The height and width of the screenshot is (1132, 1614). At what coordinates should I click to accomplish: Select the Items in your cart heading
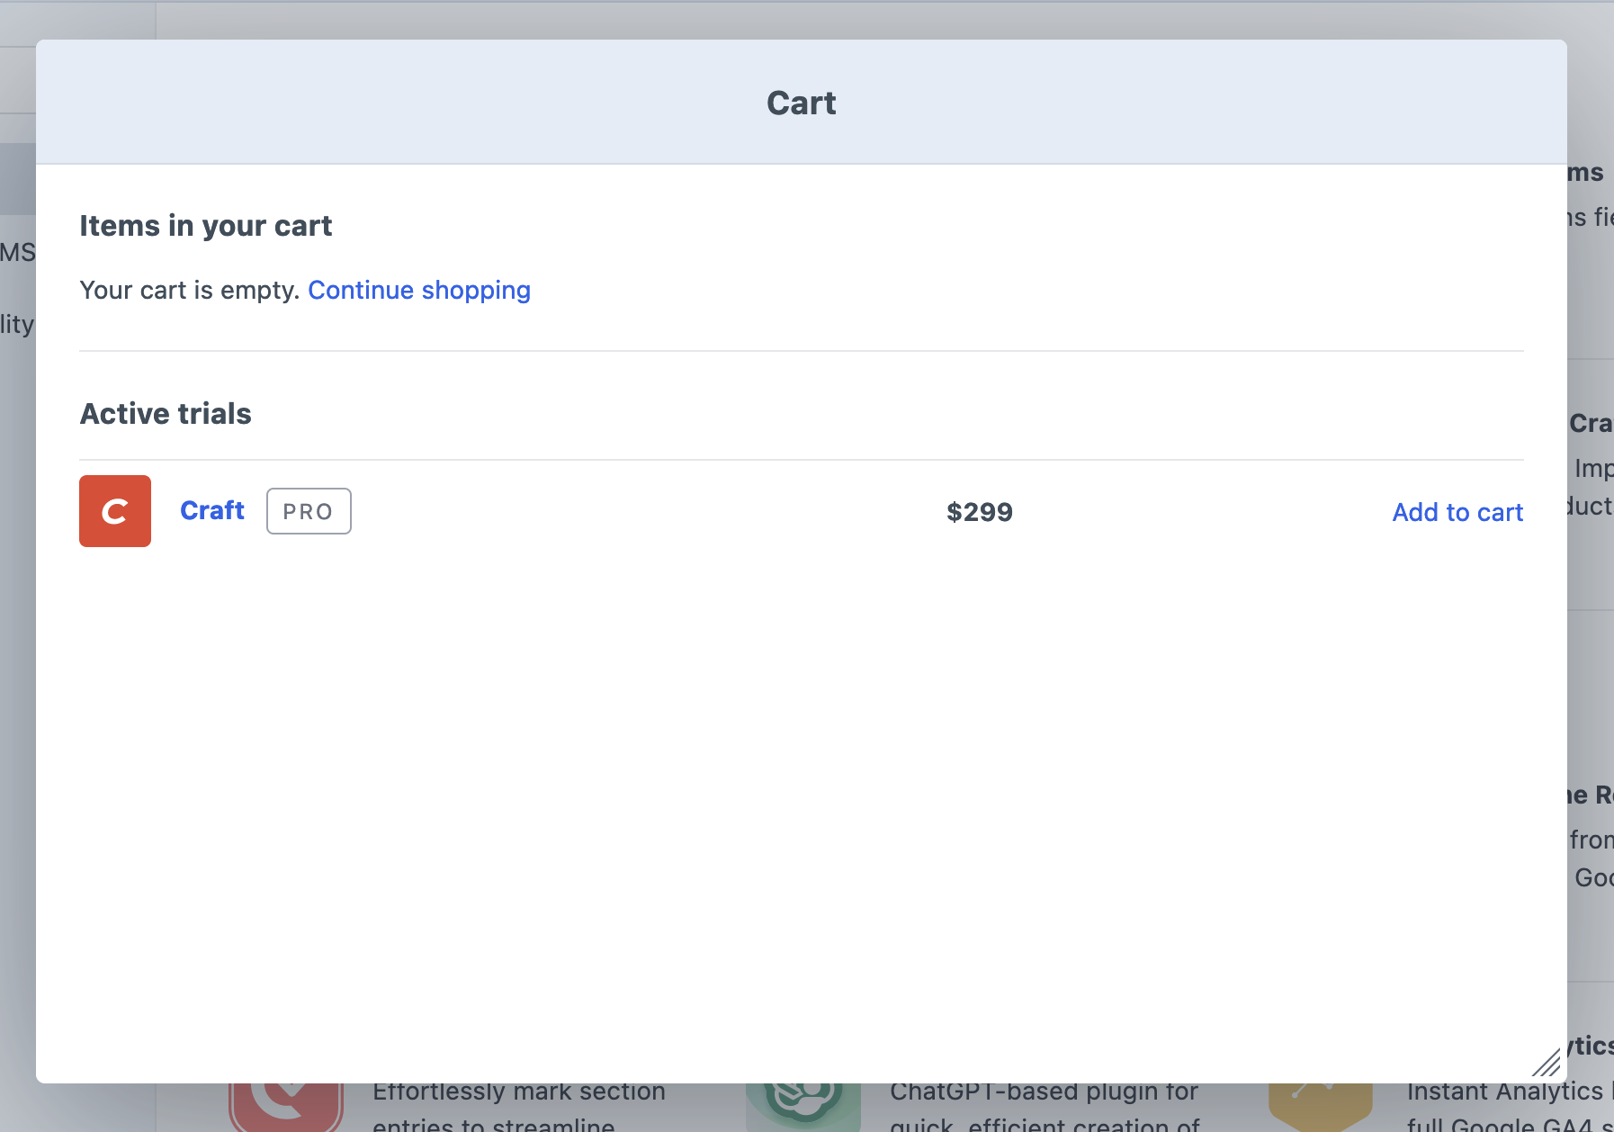tap(206, 225)
